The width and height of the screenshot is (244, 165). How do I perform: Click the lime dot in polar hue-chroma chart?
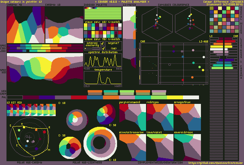click(19, 130)
